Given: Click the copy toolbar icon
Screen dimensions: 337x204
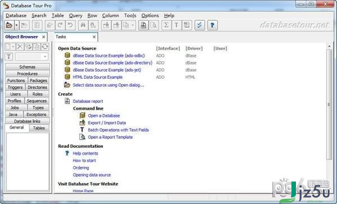Looking at the screenshot, I should pyautogui.click(x=126, y=25).
